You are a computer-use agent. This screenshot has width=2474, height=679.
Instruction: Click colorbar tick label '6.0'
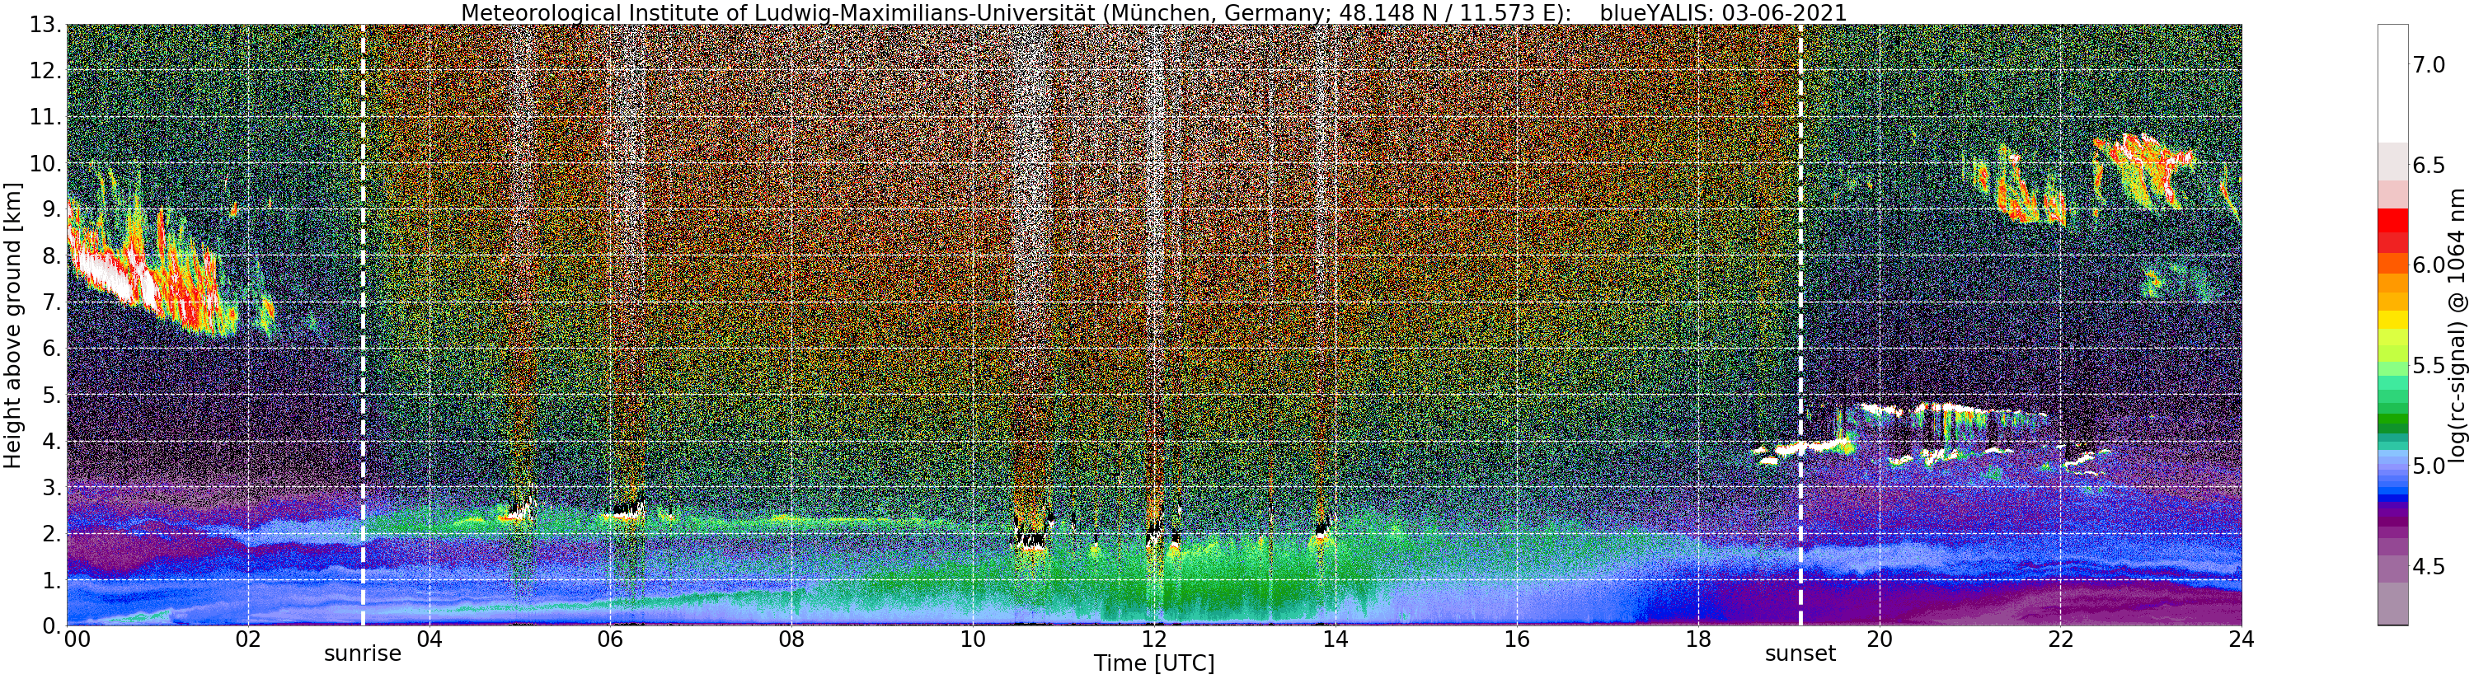click(2428, 265)
